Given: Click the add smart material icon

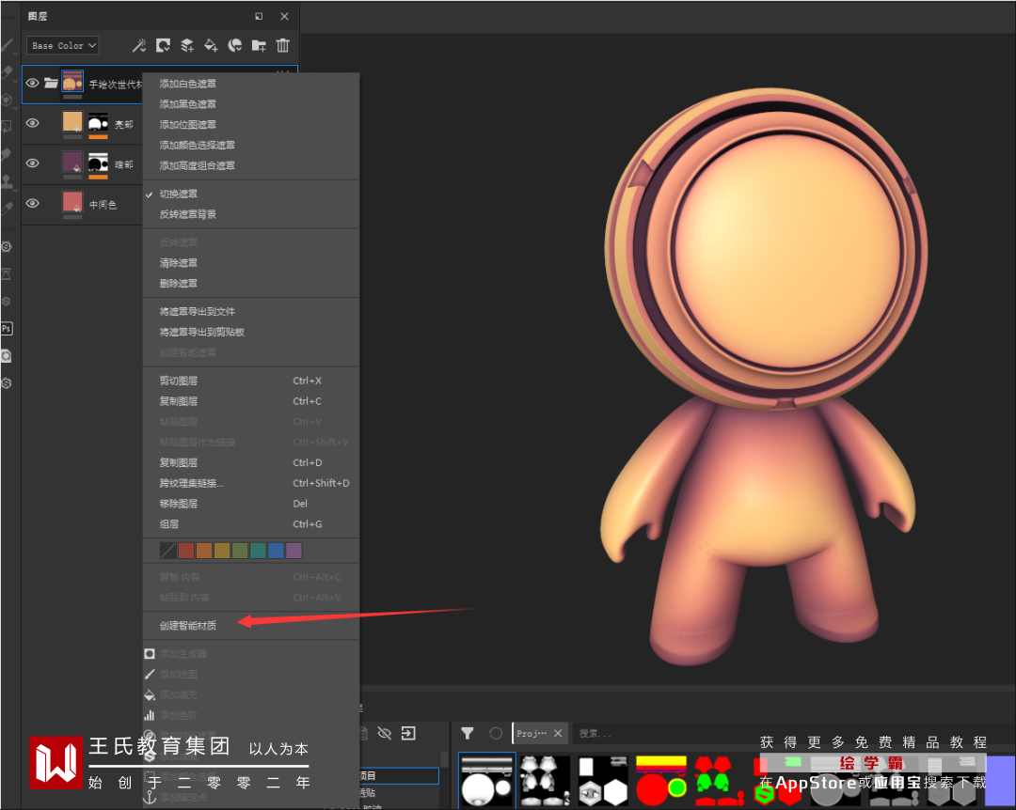Looking at the screenshot, I should click(x=234, y=45).
